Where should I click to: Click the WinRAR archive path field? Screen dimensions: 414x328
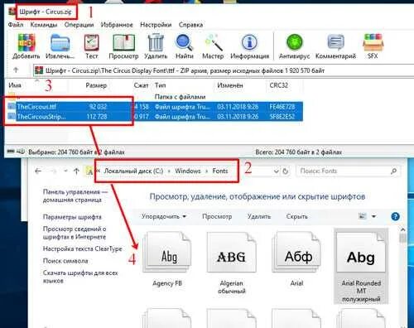pos(223,70)
